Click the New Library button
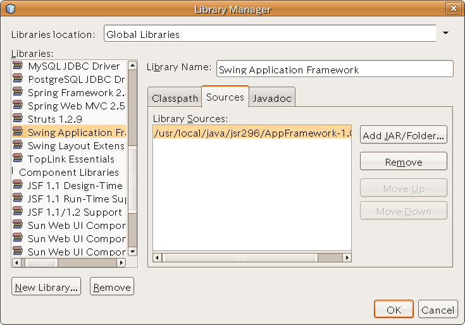465x325 pixels. pos(46,287)
